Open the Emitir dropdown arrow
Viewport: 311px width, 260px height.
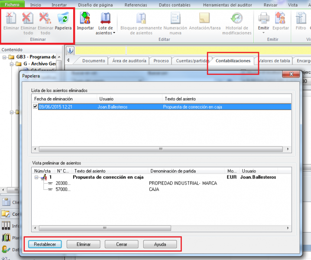[x=264, y=33]
